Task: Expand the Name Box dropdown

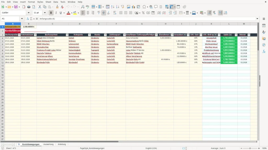Action: (22, 19)
